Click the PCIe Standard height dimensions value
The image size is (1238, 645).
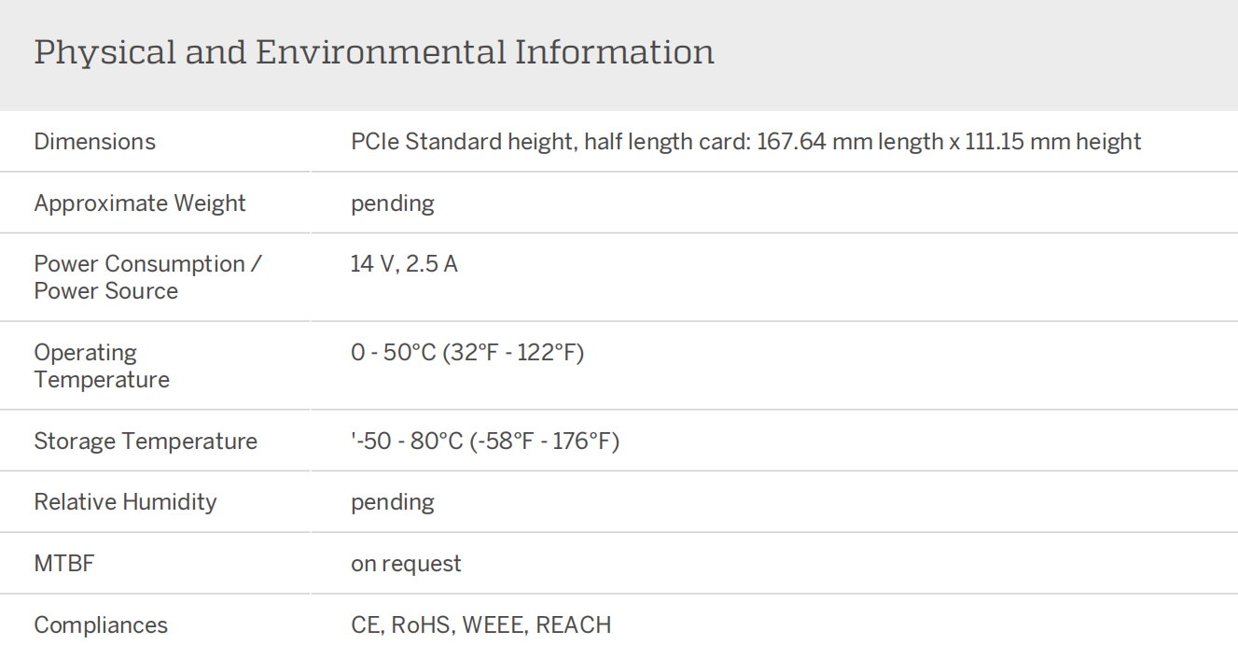point(746,142)
